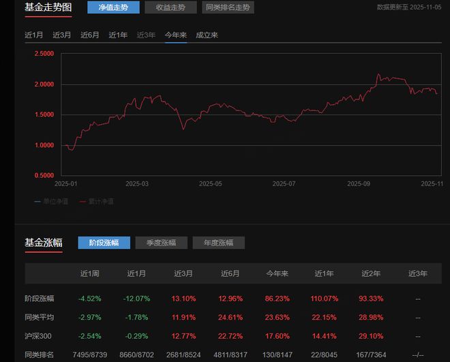Click the net value peak on the chart line
Screen dimensions: 450x362
[378, 74]
